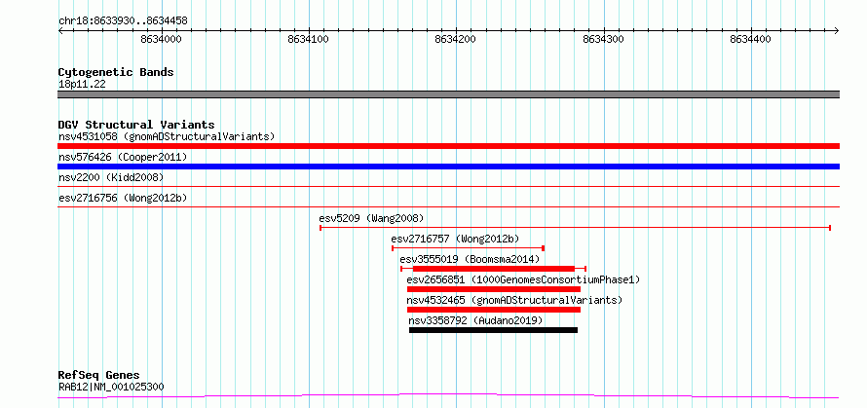Open label esv3555019 (Boomsma2014)
This screenshot has height=408, width=867.
pyautogui.click(x=470, y=259)
